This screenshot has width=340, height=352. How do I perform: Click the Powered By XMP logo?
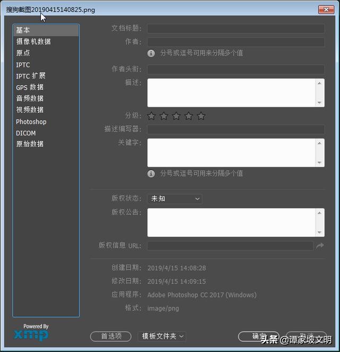[x=31, y=332]
